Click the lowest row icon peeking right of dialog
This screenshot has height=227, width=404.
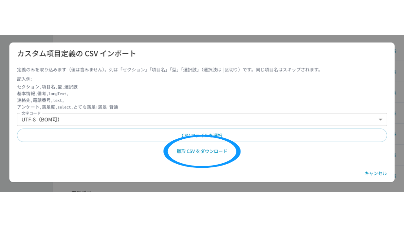click(395, 176)
